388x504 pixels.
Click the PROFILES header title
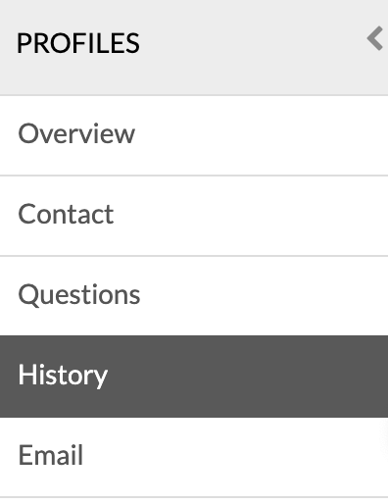tap(78, 43)
